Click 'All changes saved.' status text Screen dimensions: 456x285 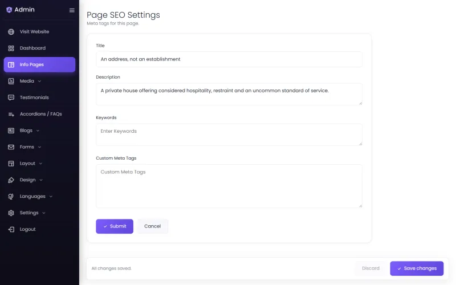(111, 268)
